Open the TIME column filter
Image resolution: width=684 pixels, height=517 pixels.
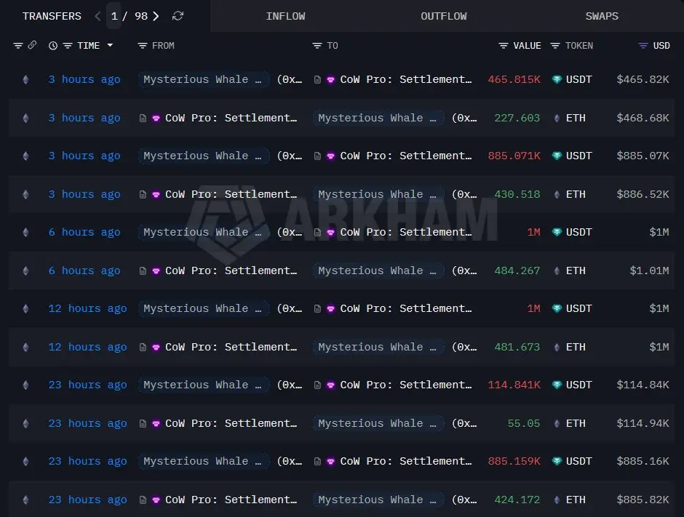(68, 45)
